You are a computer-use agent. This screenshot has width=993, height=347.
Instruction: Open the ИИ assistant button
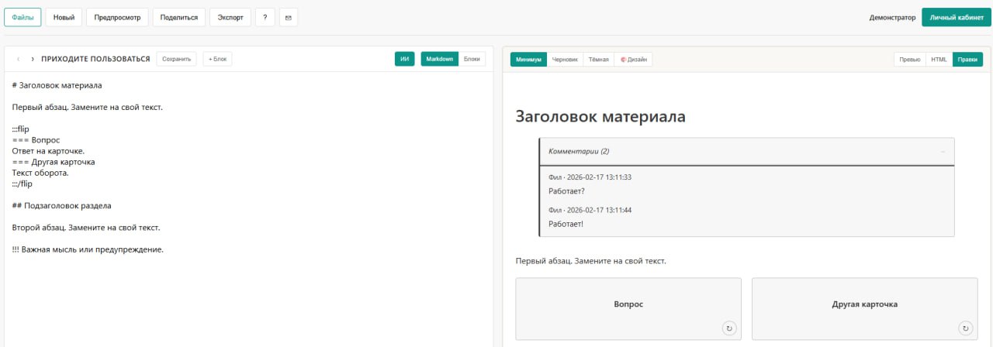coord(405,59)
